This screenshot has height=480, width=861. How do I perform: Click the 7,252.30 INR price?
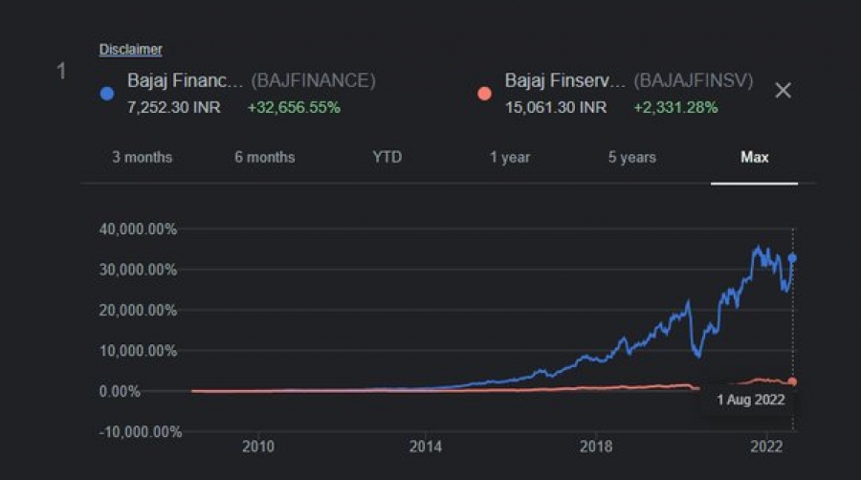point(173,107)
